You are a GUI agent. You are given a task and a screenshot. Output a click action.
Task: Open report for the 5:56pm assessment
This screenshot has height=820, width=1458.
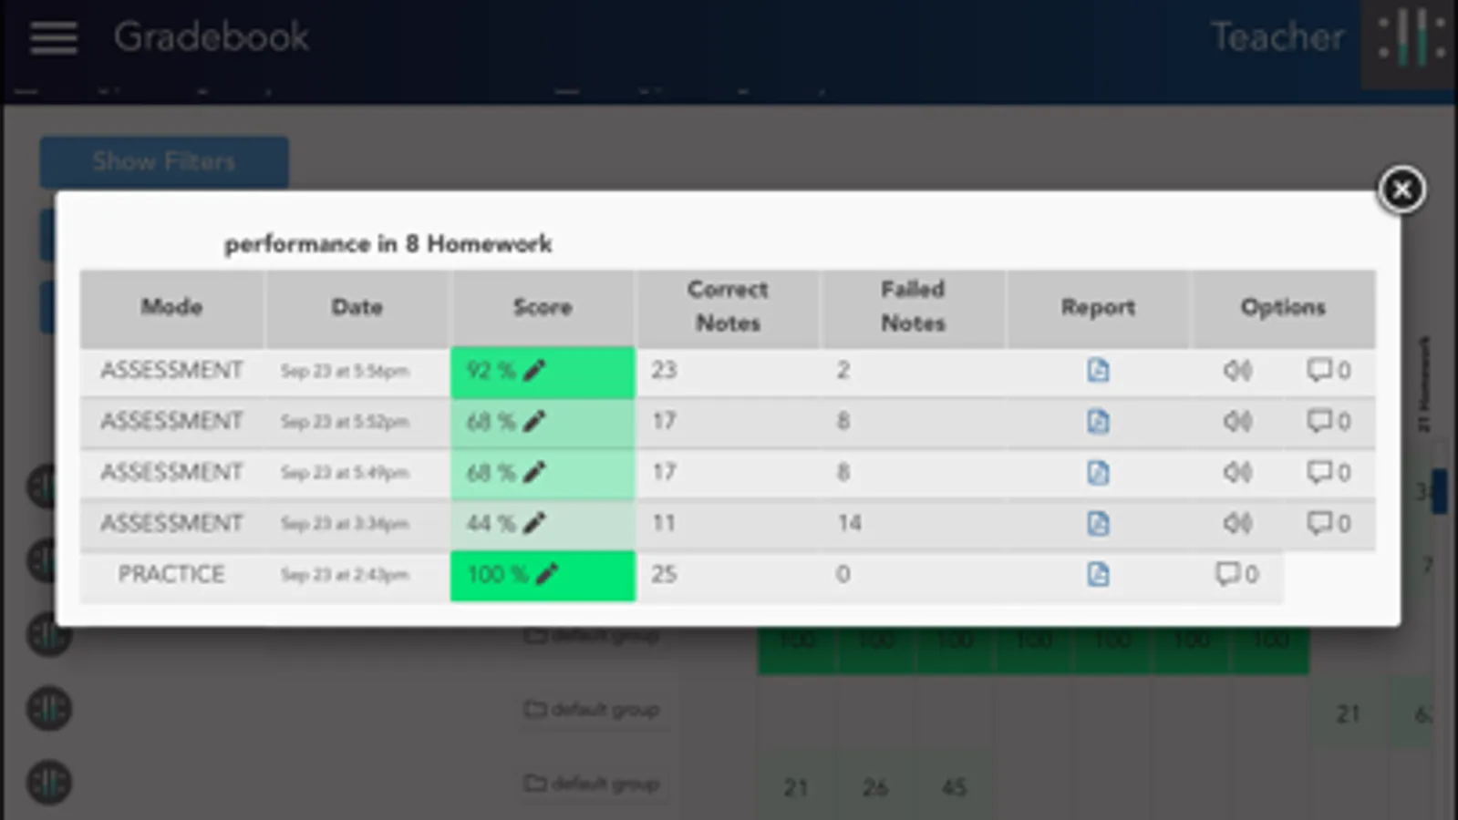(x=1098, y=370)
